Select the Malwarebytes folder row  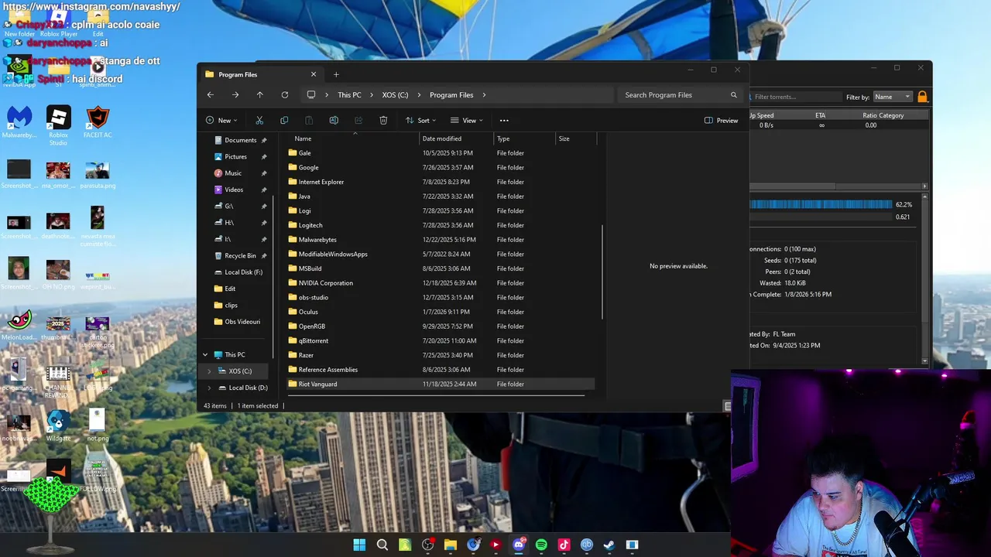pos(441,240)
